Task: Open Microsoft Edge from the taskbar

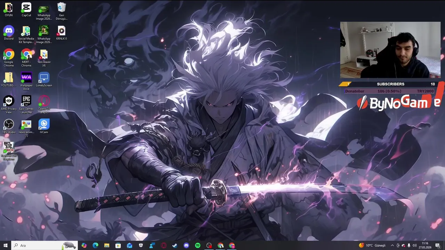Action: 95,245
